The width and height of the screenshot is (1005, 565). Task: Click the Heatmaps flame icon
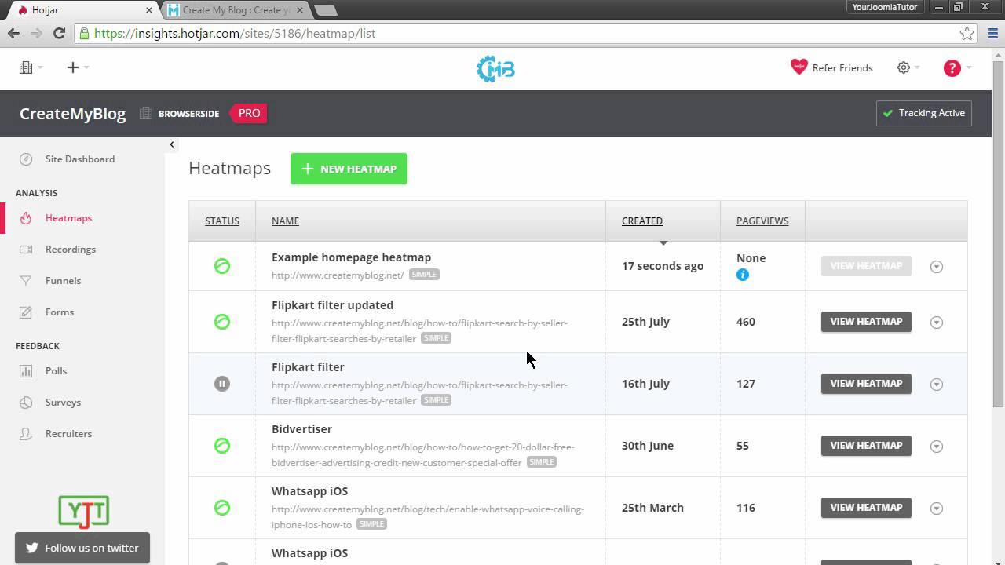point(26,218)
